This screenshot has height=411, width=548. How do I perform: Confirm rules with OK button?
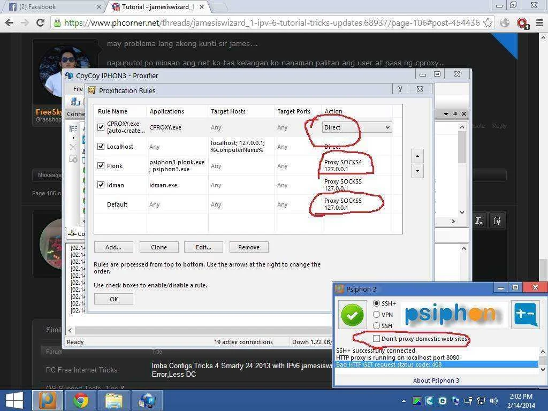113,299
